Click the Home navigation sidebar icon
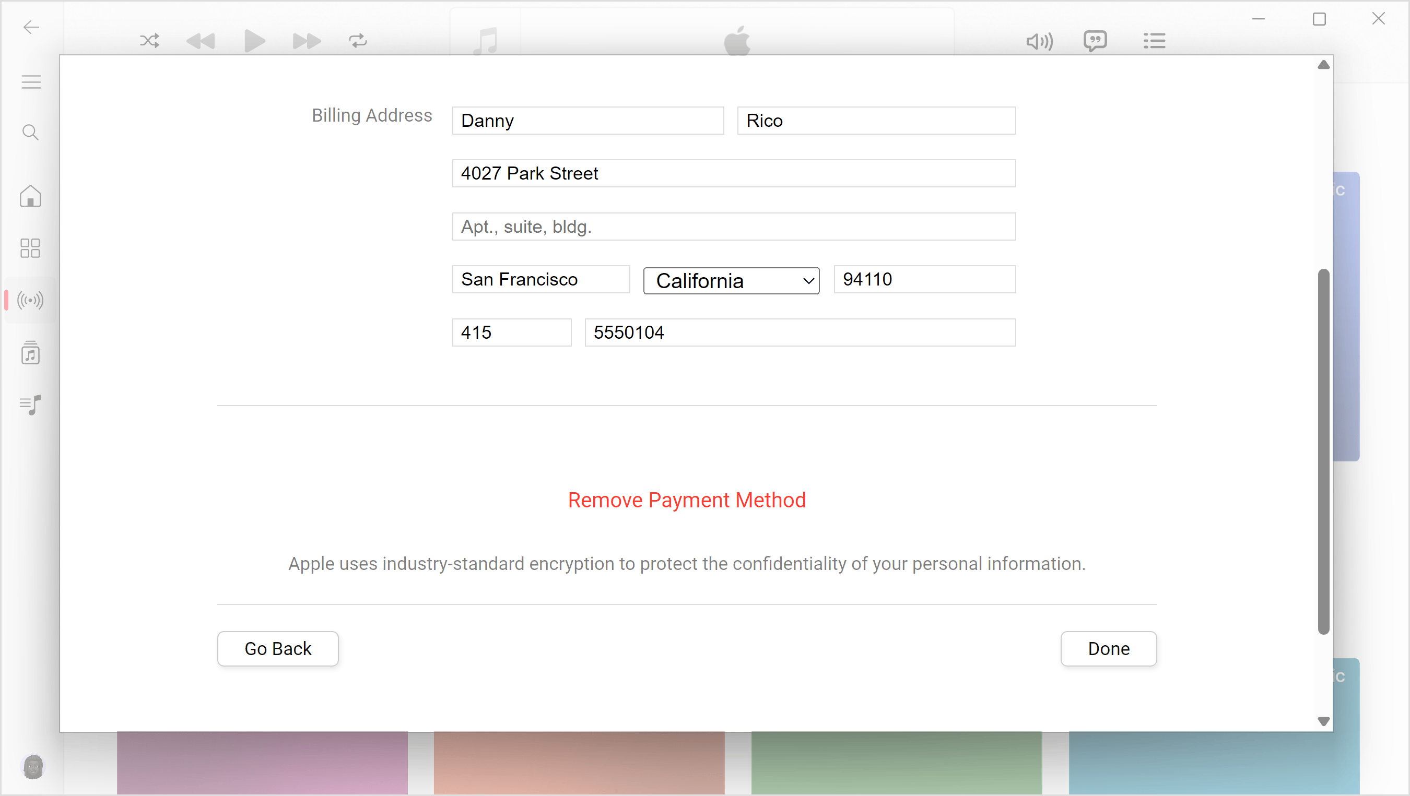Viewport: 1410px width, 796px height. [x=31, y=196]
